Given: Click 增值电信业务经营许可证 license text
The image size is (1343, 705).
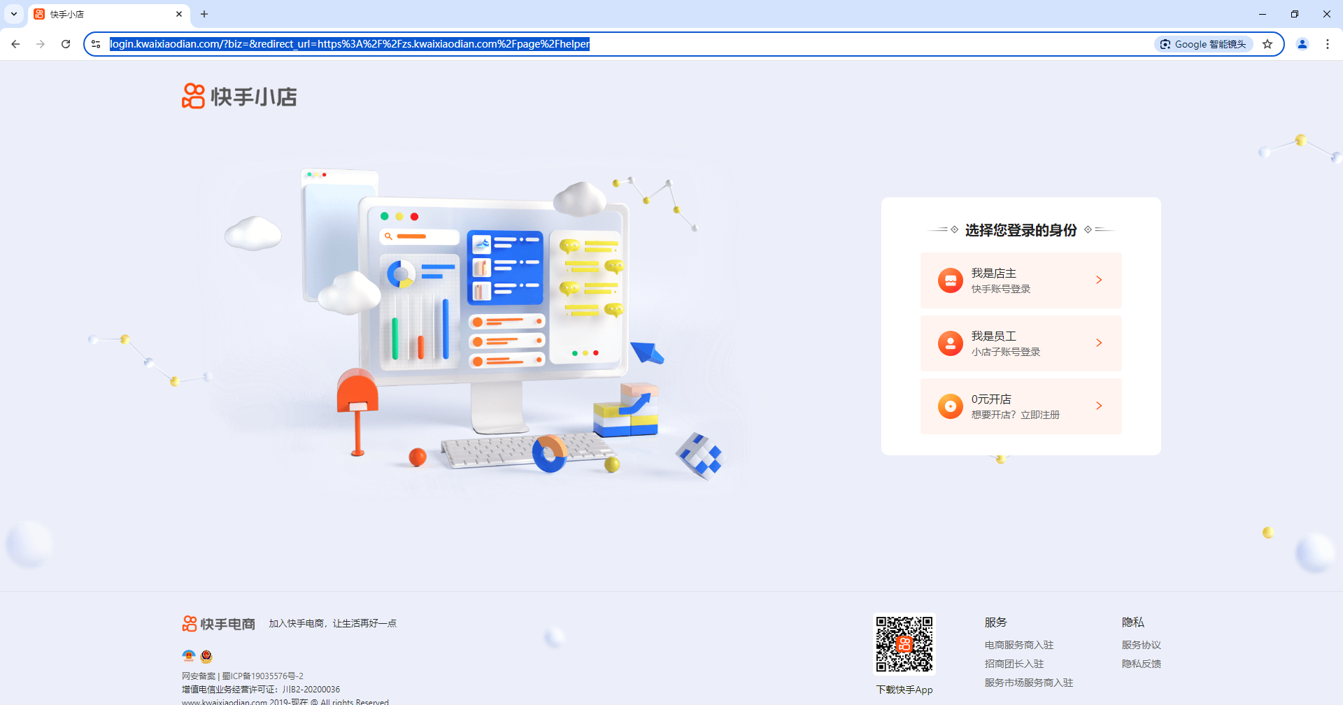Looking at the screenshot, I should [x=261, y=690].
